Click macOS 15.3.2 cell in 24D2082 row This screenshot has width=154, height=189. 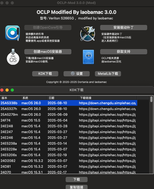[x=32, y=161]
